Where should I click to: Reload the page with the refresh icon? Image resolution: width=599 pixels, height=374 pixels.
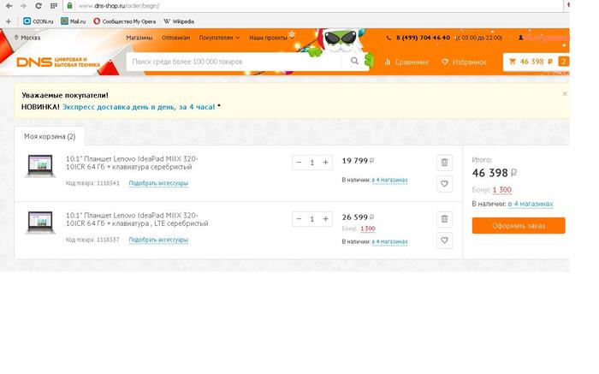[39, 6]
